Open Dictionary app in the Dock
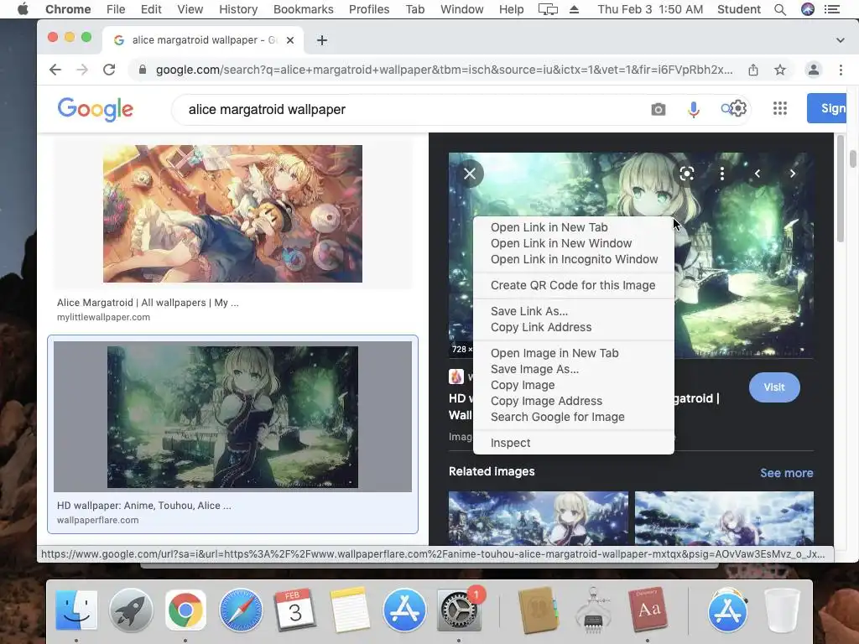Screen dimensions: 859x644 [x=648, y=610]
